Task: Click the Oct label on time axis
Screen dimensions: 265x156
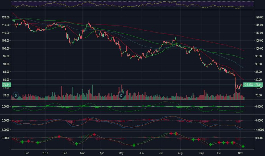Action: tap(219, 153)
